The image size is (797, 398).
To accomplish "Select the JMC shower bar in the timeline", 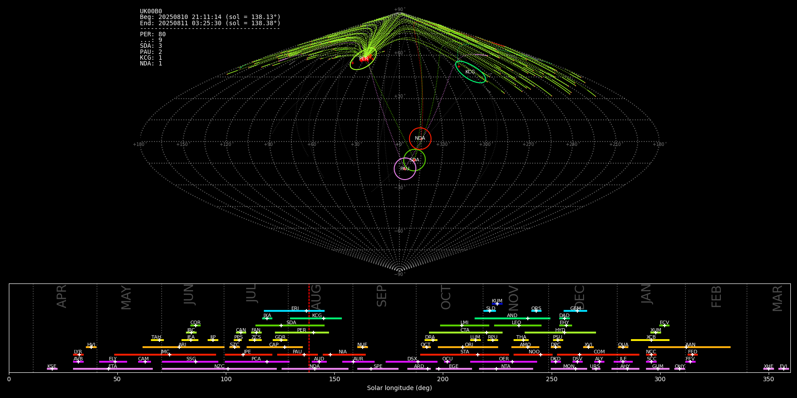I will pos(165,355).
